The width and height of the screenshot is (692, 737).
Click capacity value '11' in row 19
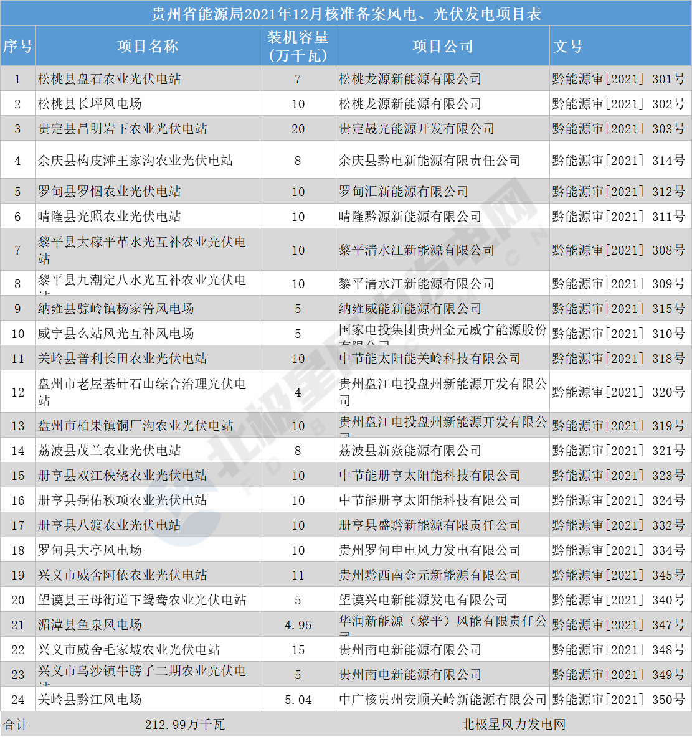point(298,575)
